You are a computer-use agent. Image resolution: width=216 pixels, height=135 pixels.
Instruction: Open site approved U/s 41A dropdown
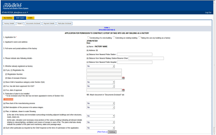pyautogui.click(x=100, y=86)
